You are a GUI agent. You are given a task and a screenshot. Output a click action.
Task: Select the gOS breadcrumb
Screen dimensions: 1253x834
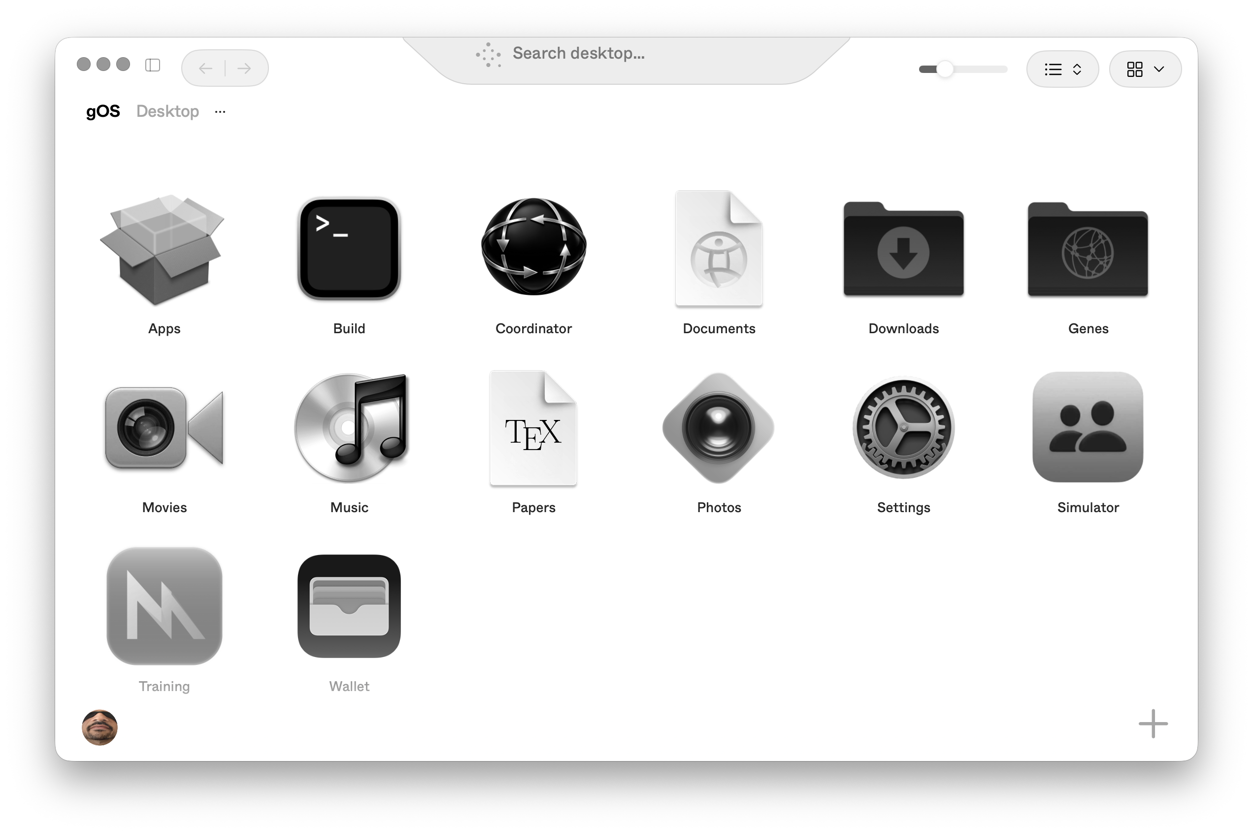coord(103,111)
